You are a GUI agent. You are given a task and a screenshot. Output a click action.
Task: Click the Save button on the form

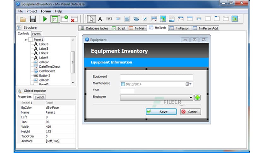[161, 112]
